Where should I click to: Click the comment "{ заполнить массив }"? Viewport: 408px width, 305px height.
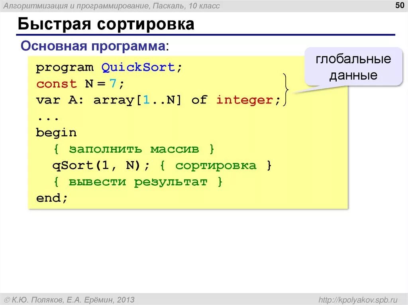click(x=134, y=149)
